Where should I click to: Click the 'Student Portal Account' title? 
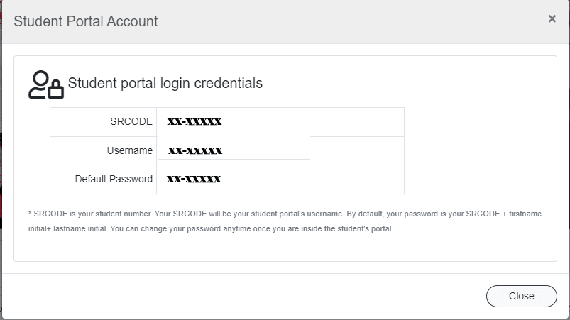[x=86, y=21]
